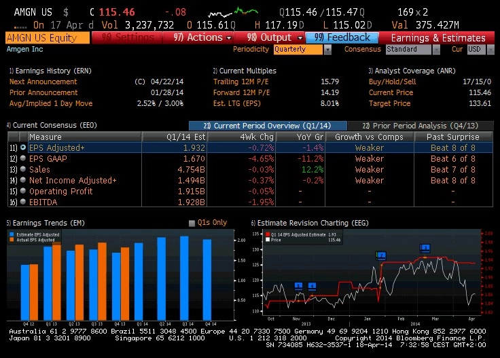Select the Sales measure radio button
This screenshot has width=500, height=358.
[x=23, y=169]
